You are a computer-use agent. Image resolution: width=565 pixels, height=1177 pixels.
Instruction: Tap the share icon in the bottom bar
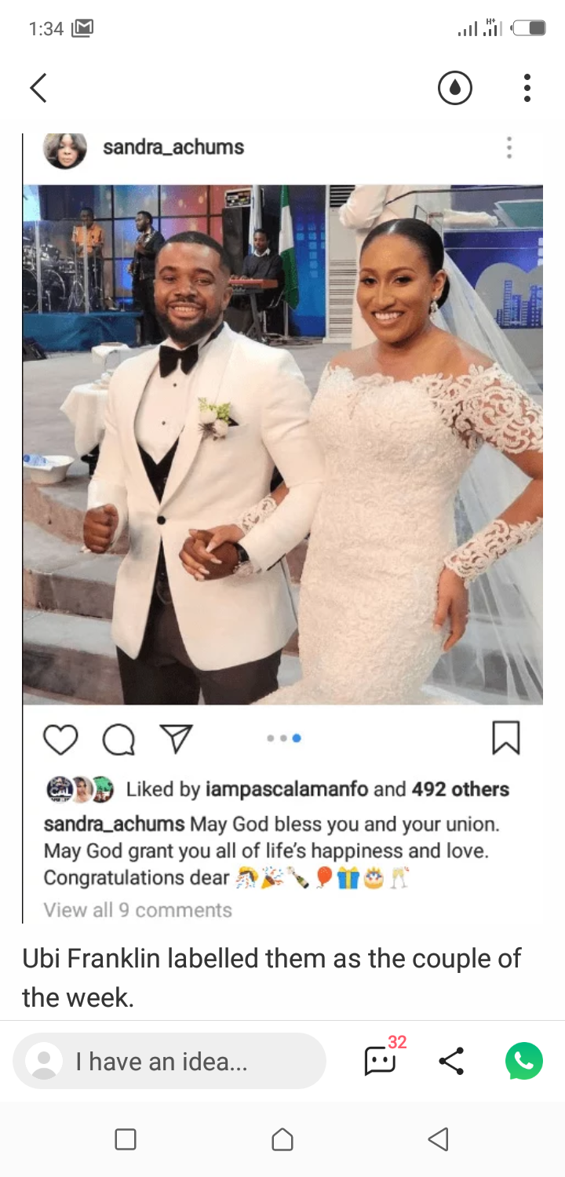(451, 1061)
